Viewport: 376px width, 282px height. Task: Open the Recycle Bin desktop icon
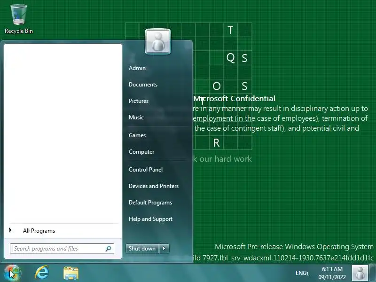[x=19, y=19]
